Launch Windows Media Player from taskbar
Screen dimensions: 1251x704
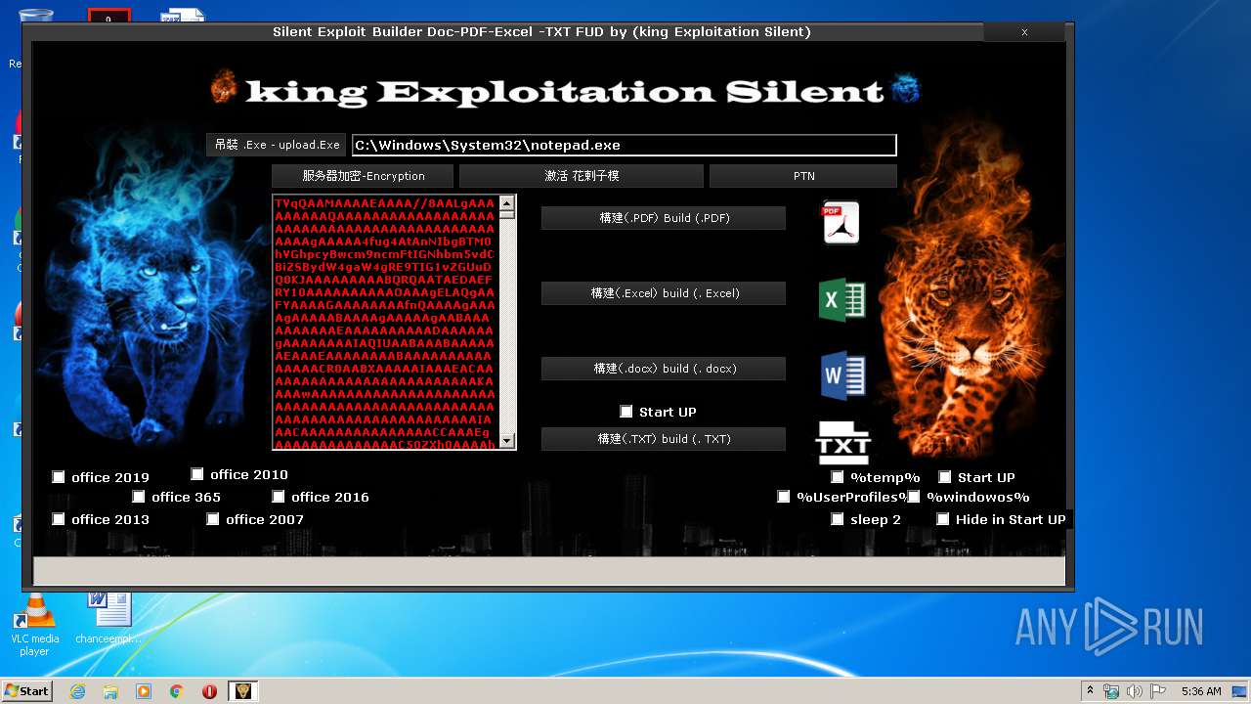[x=144, y=691]
